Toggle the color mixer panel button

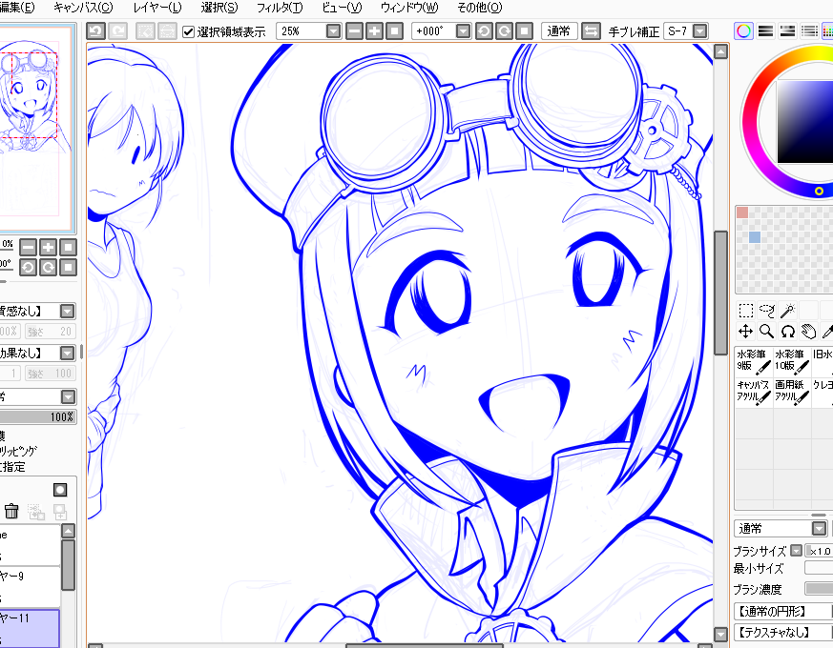pos(809,30)
